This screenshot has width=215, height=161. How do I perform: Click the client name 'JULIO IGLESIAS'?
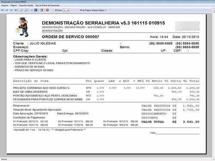point(43,43)
